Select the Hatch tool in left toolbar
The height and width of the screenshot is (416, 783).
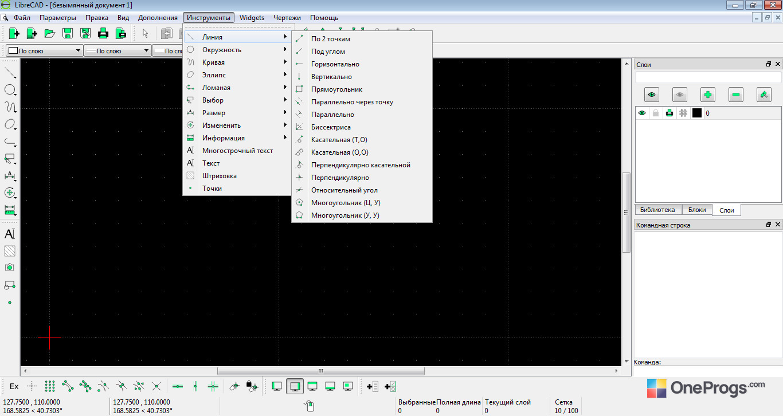[10, 251]
